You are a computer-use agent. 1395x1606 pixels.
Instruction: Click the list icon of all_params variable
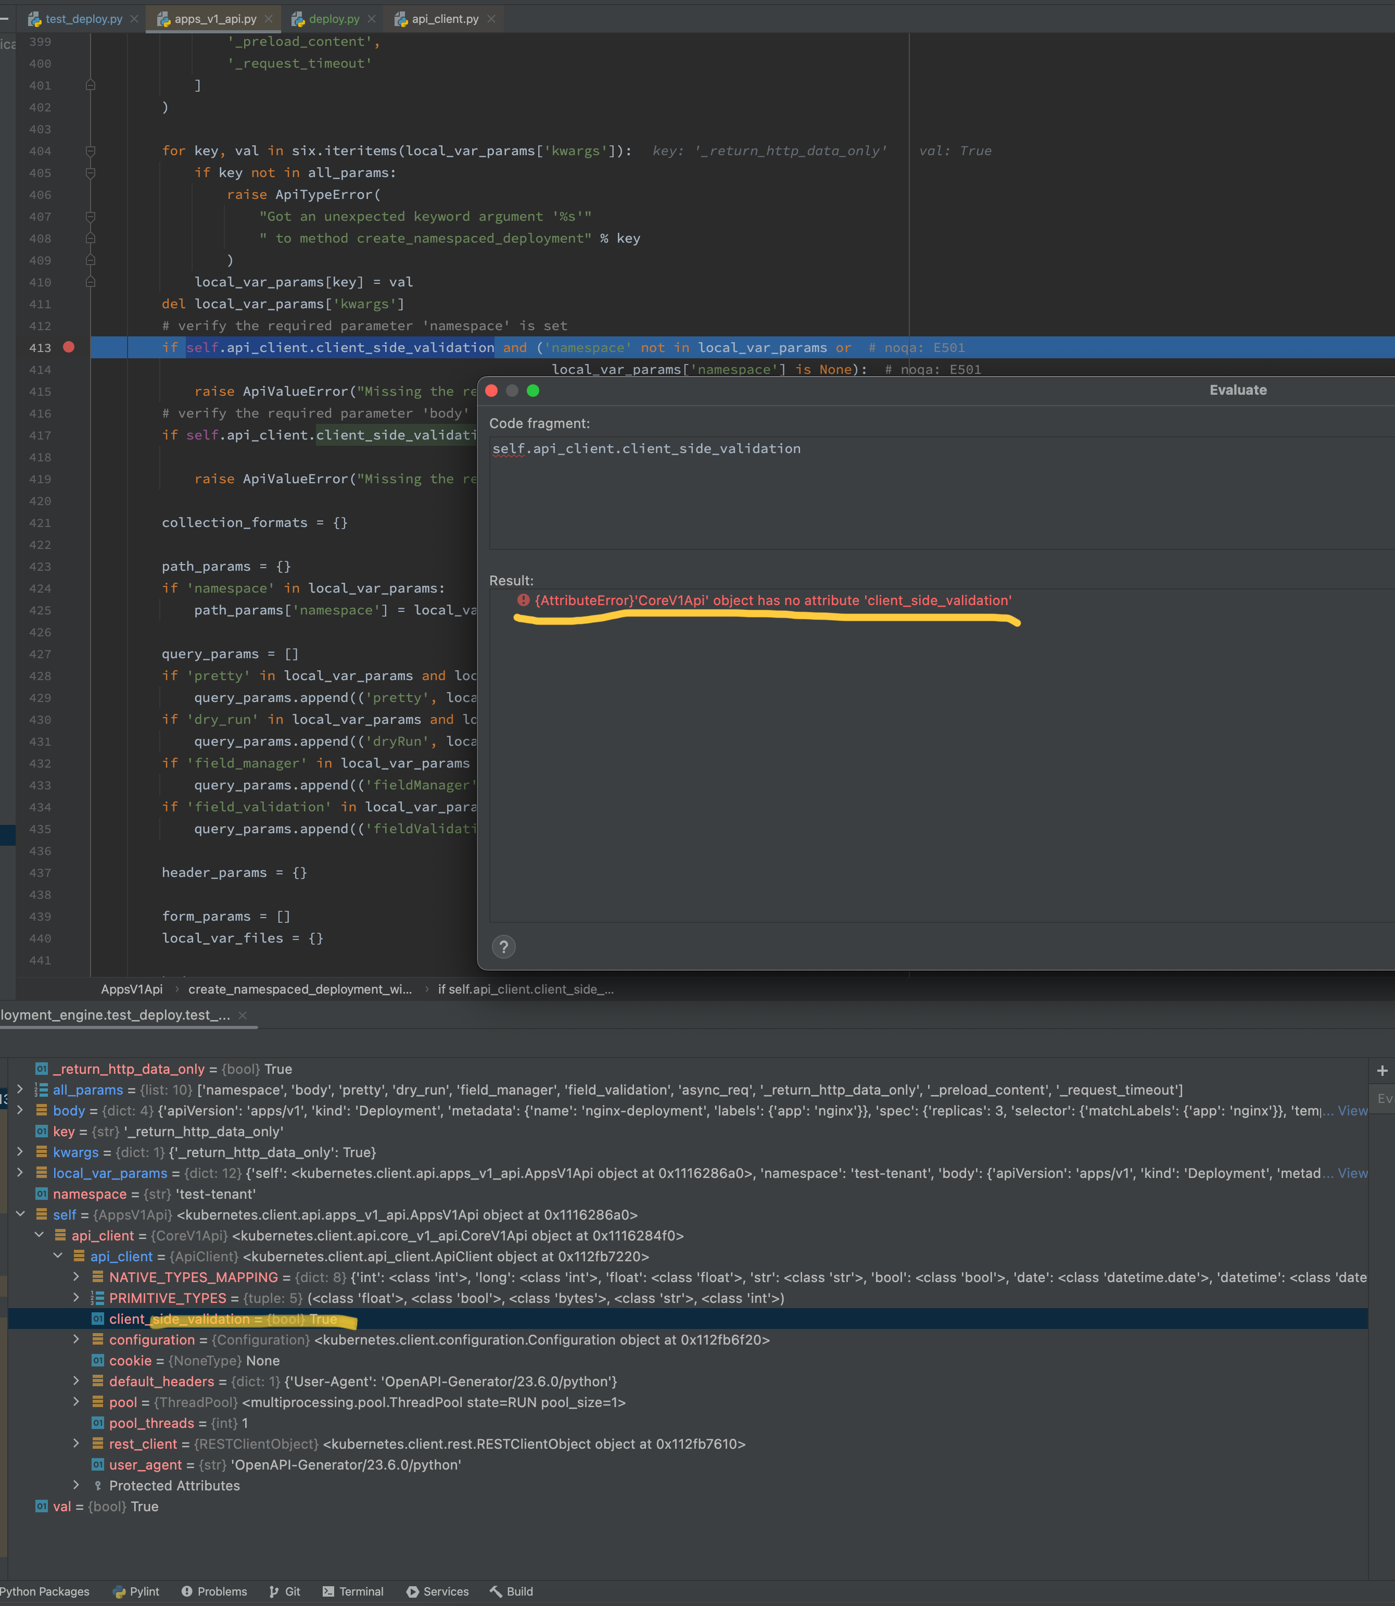(41, 1089)
